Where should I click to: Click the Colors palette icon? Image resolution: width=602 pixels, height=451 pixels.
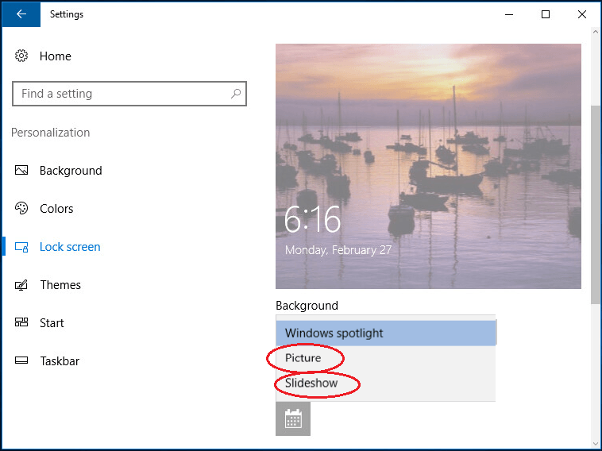coord(21,208)
